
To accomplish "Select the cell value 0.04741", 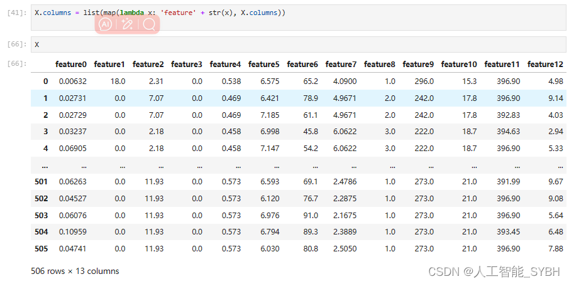I will click(x=72, y=248).
